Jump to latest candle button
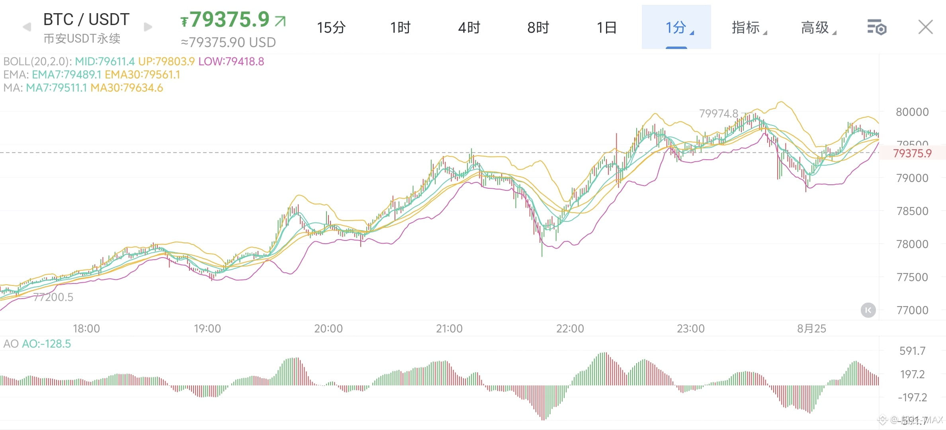 pos(868,310)
